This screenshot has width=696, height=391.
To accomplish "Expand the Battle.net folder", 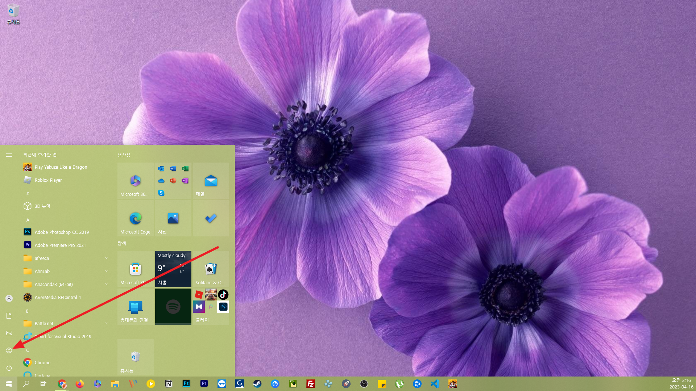I will pos(106,323).
